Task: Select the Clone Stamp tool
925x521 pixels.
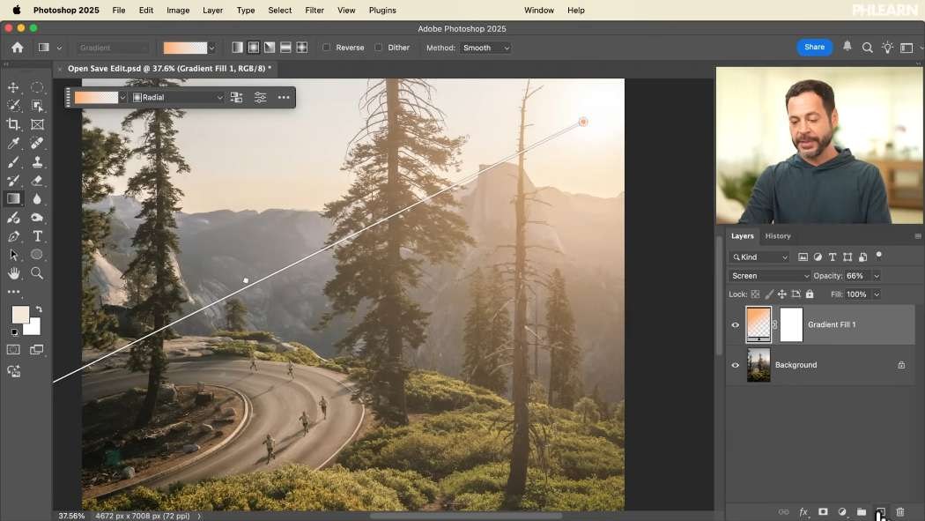Action: [x=37, y=161]
